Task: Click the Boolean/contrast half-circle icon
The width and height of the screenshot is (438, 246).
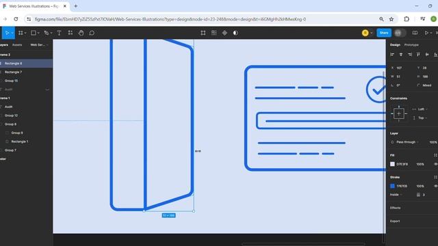Action: (235, 33)
